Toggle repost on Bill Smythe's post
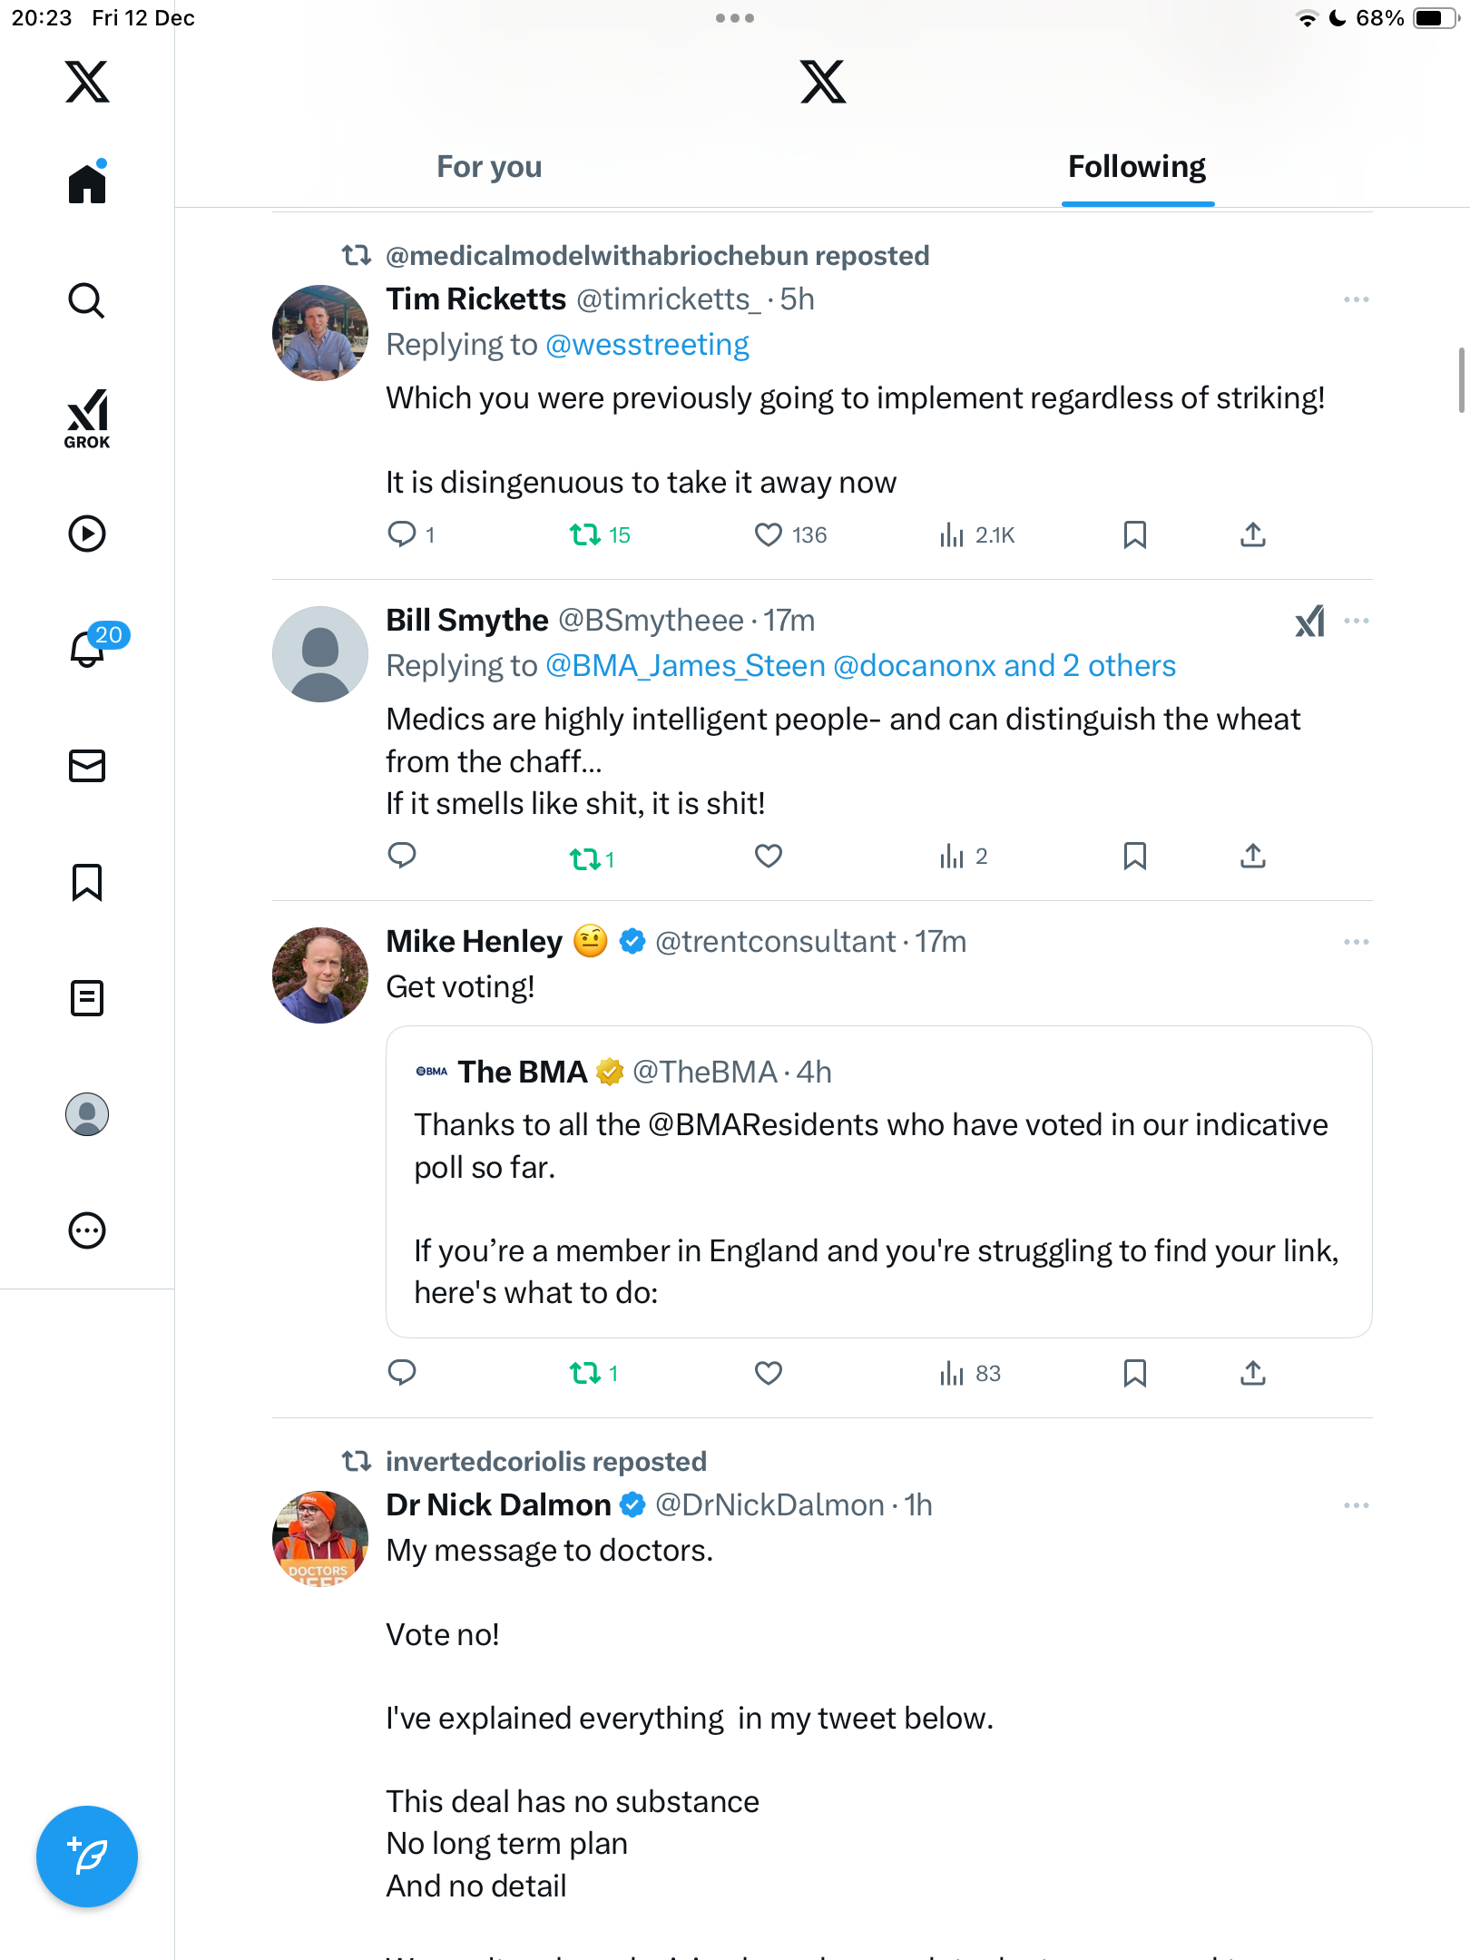This screenshot has width=1470, height=1960. coord(585,858)
